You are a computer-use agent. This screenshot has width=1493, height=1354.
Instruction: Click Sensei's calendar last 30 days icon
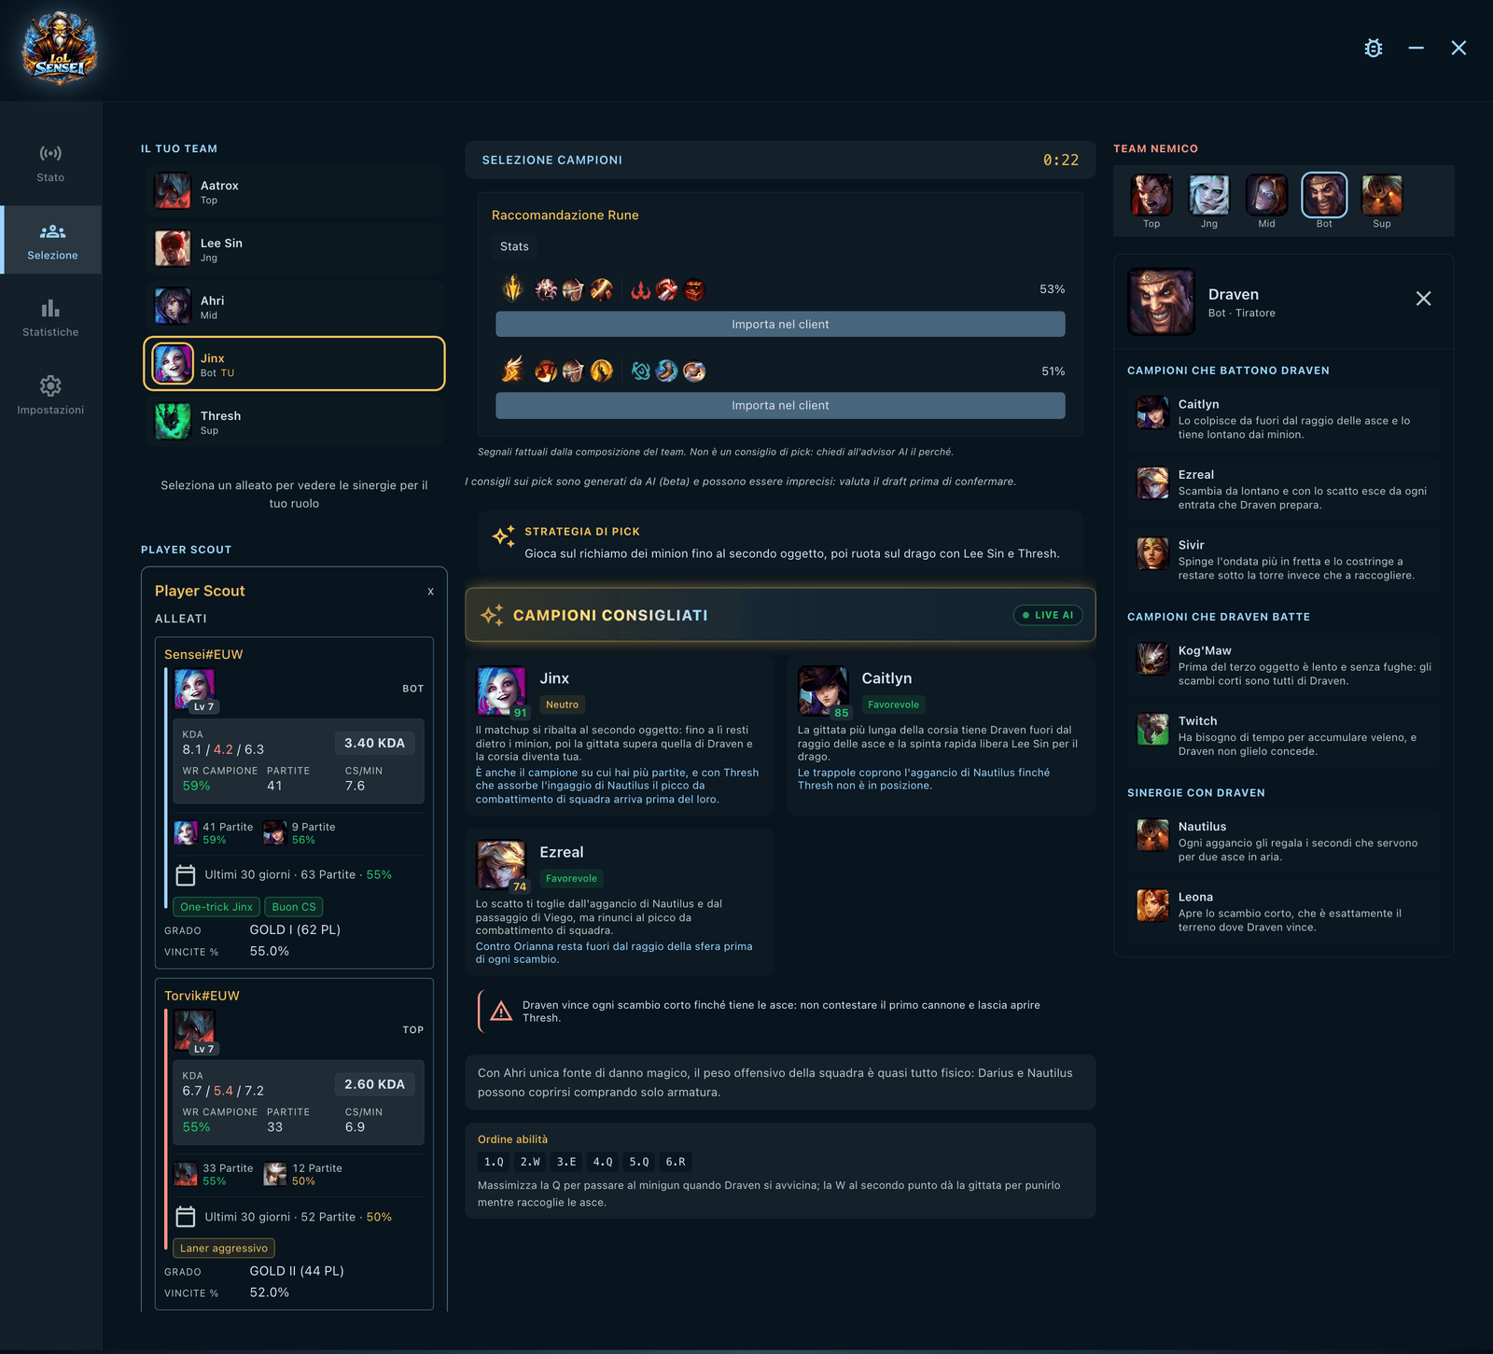coord(186,875)
